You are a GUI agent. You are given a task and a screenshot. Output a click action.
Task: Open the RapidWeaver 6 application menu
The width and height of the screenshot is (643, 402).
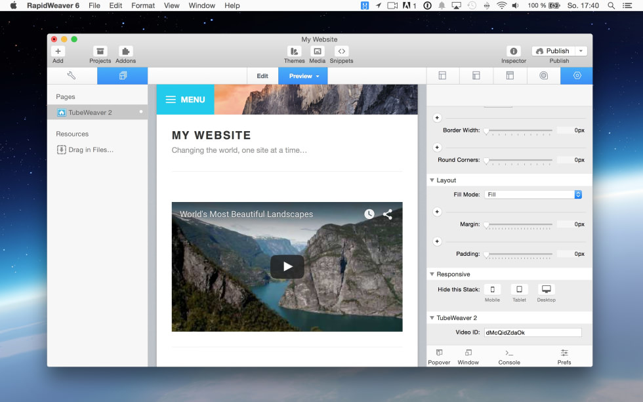[53, 6]
